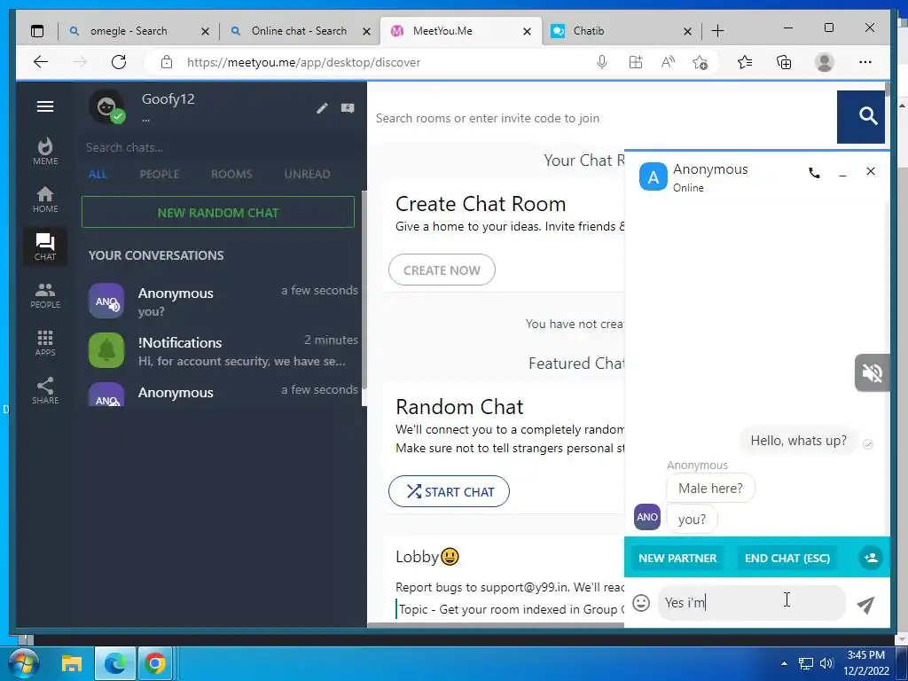The image size is (908, 681).
Task: Open the hamburger menu in MeetYou sidebar
Action: [x=45, y=106]
